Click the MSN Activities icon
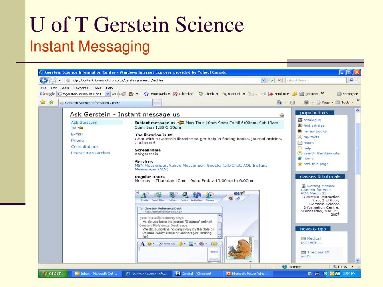 pos(197,197)
